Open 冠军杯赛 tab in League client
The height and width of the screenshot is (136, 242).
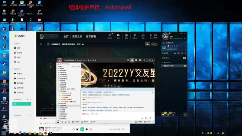(x=91, y=37)
